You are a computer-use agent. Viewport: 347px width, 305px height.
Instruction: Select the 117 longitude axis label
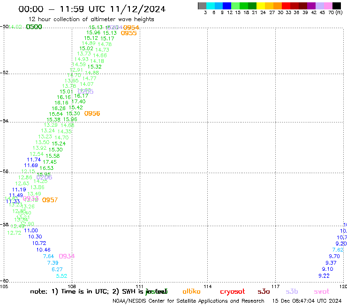(276, 287)
